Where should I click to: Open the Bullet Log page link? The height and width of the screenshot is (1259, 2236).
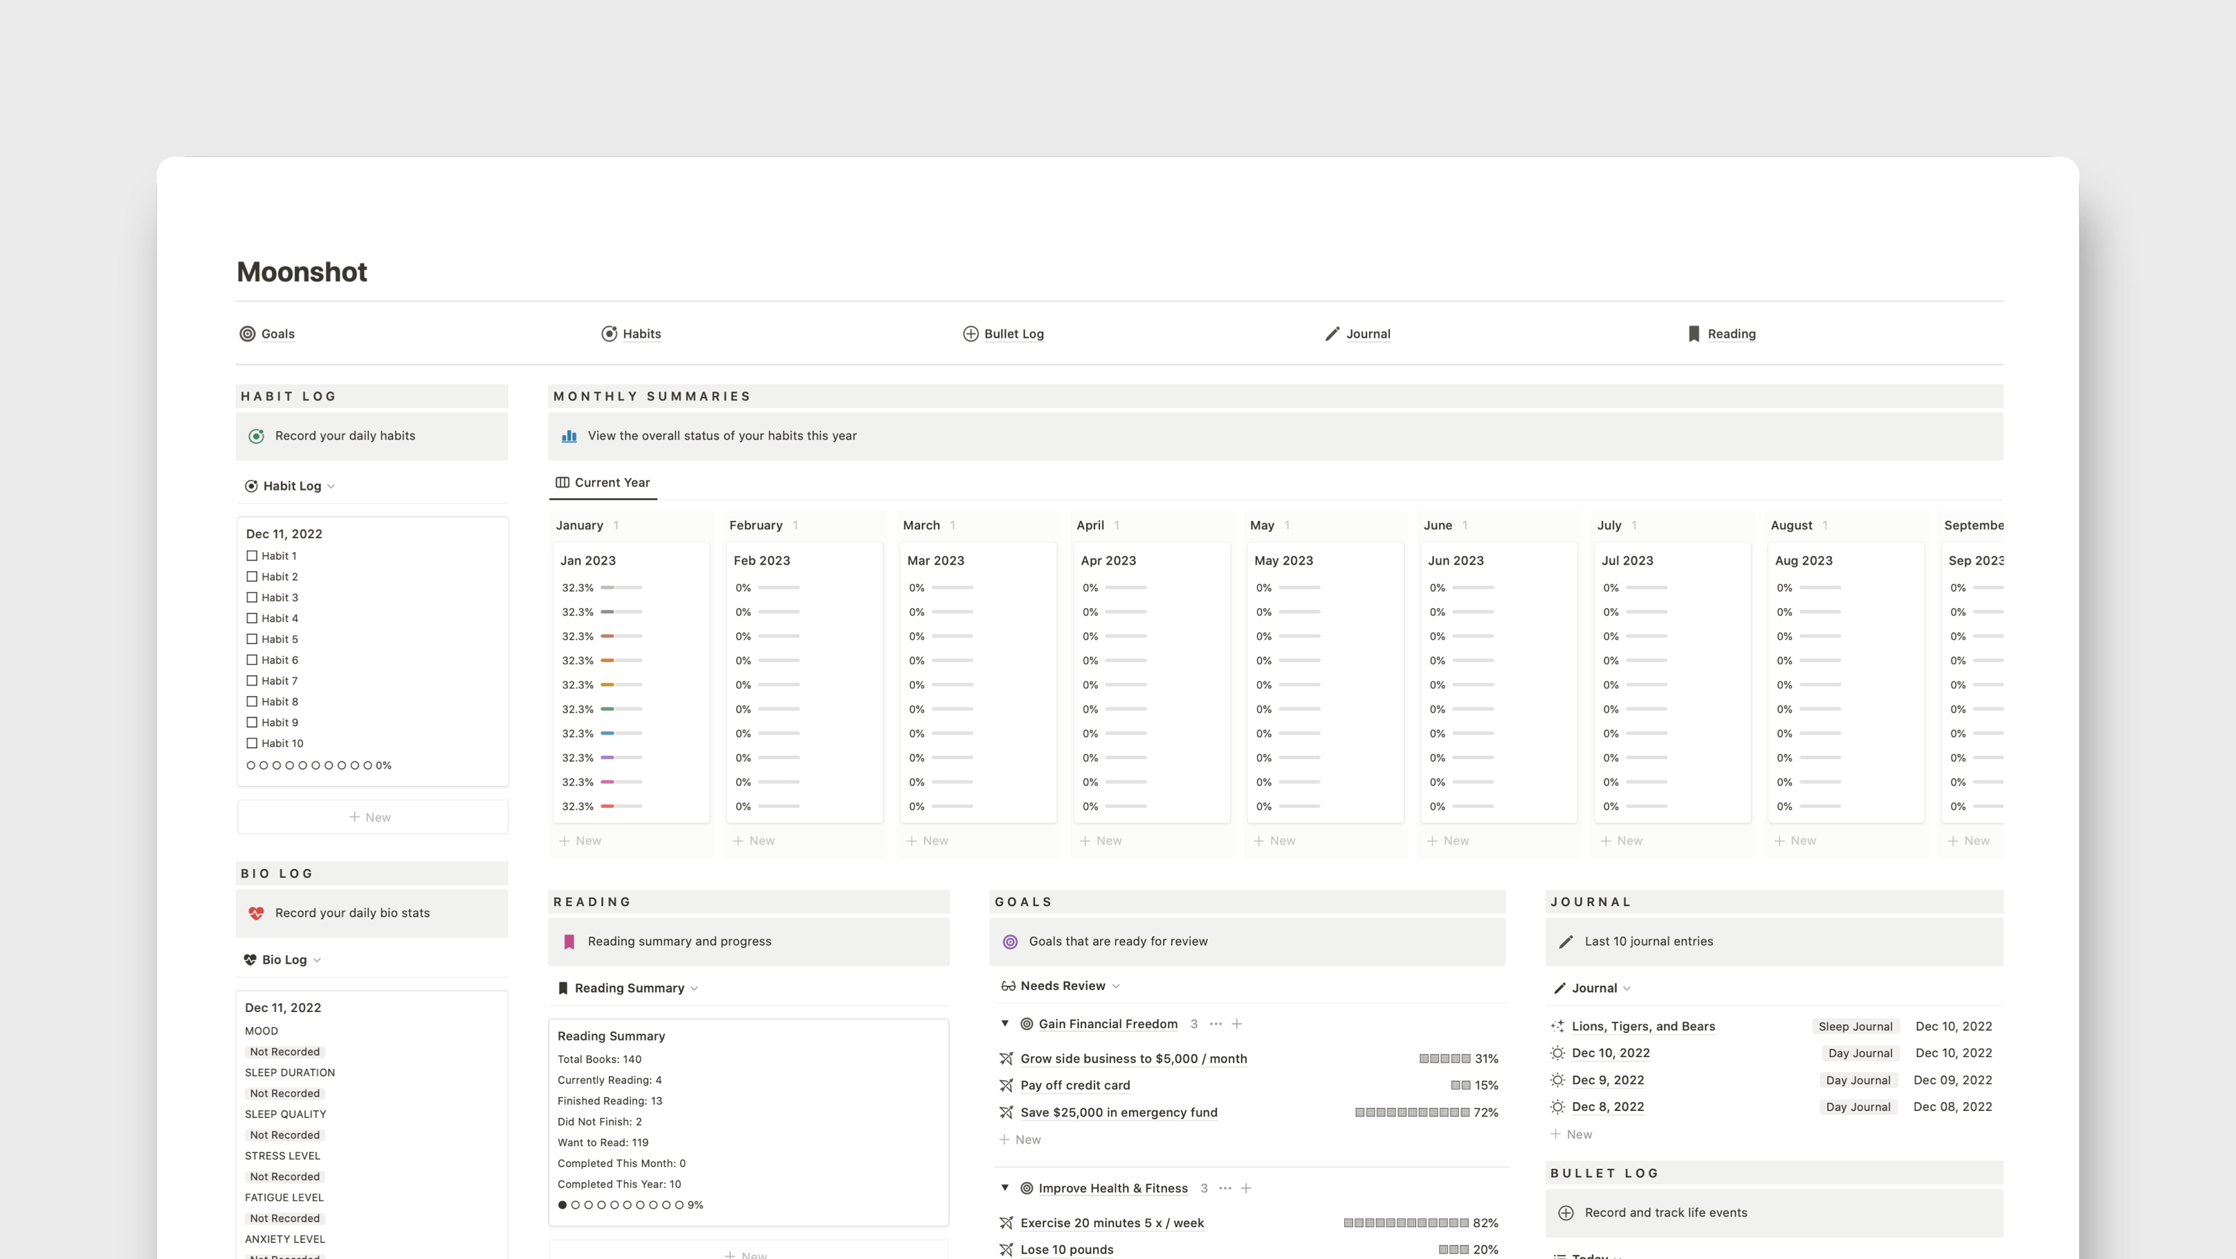tap(1014, 334)
